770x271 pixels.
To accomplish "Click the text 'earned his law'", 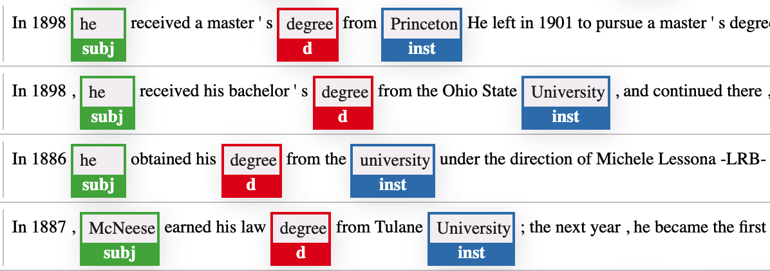I will click(214, 228).
